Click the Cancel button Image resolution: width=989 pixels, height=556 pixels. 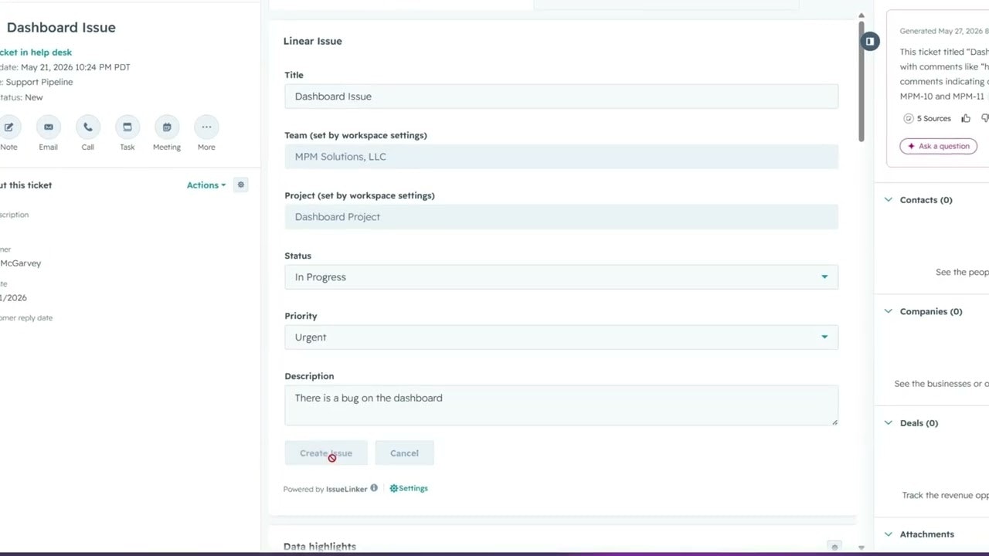click(x=404, y=453)
